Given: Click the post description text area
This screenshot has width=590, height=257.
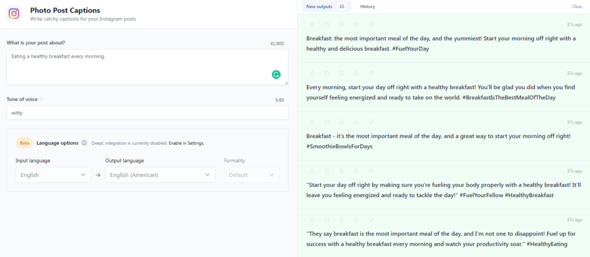Looking at the screenshot, I should pyautogui.click(x=147, y=67).
